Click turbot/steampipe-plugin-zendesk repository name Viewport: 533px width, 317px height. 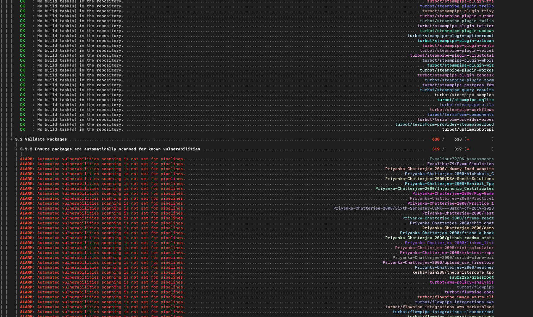coord(455,75)
